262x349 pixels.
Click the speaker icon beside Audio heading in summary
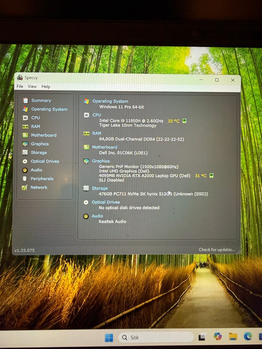point(86,216)
